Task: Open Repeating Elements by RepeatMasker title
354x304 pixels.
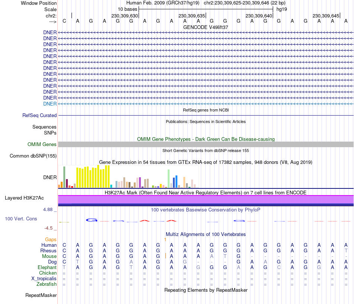Action: tap(206, 290)
